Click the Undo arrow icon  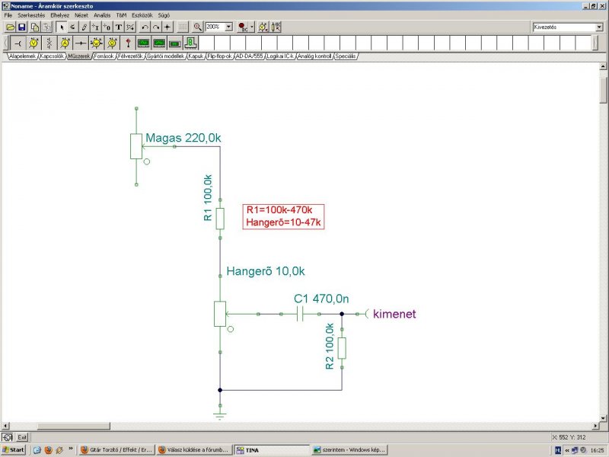pos(145,27)
